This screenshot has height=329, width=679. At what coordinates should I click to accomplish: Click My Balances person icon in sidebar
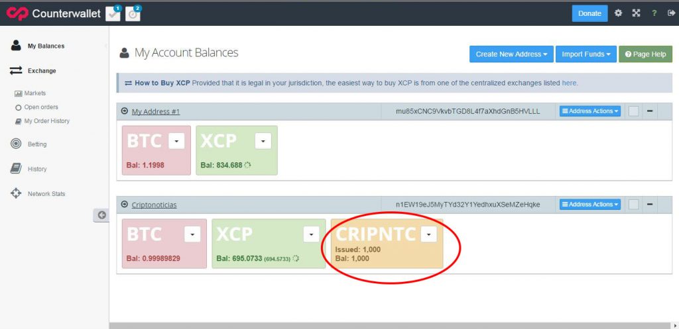[x=16, y=46]
